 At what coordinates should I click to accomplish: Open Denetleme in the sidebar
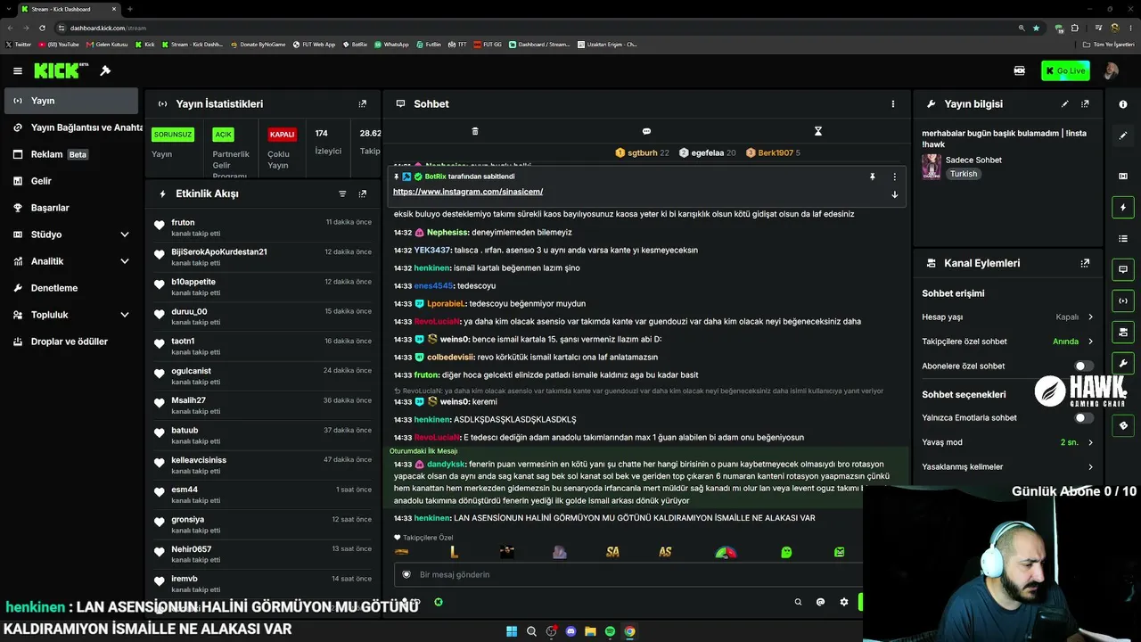click(71, 288)
